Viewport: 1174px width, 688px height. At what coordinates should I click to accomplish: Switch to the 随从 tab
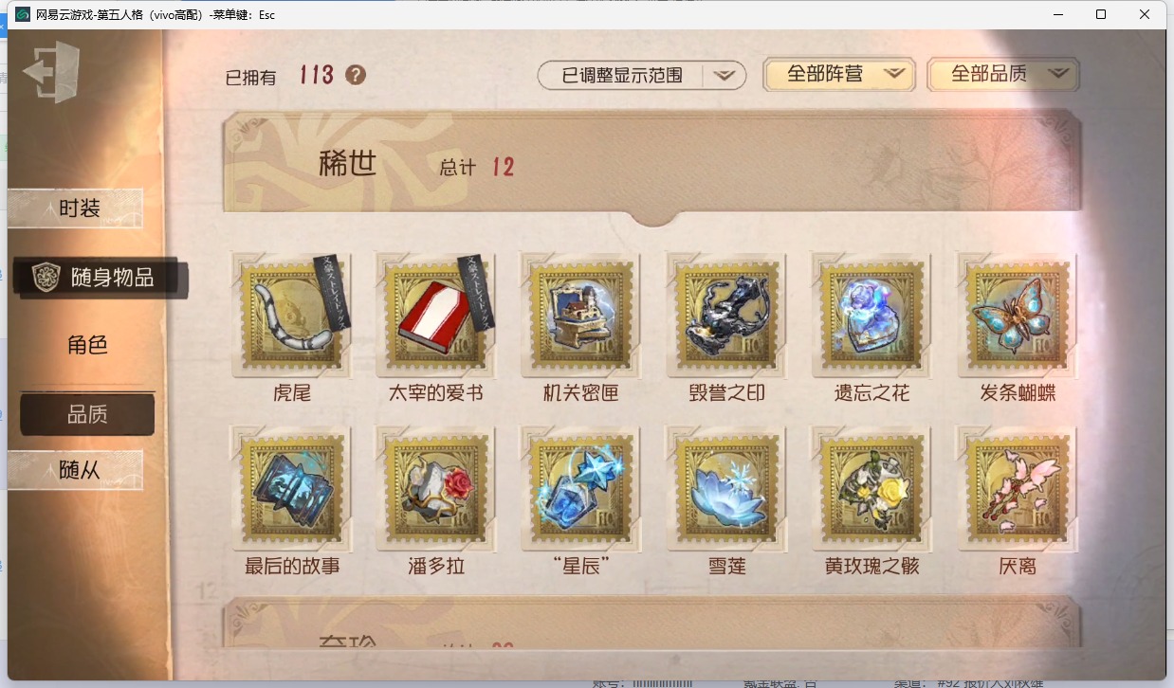78,470
